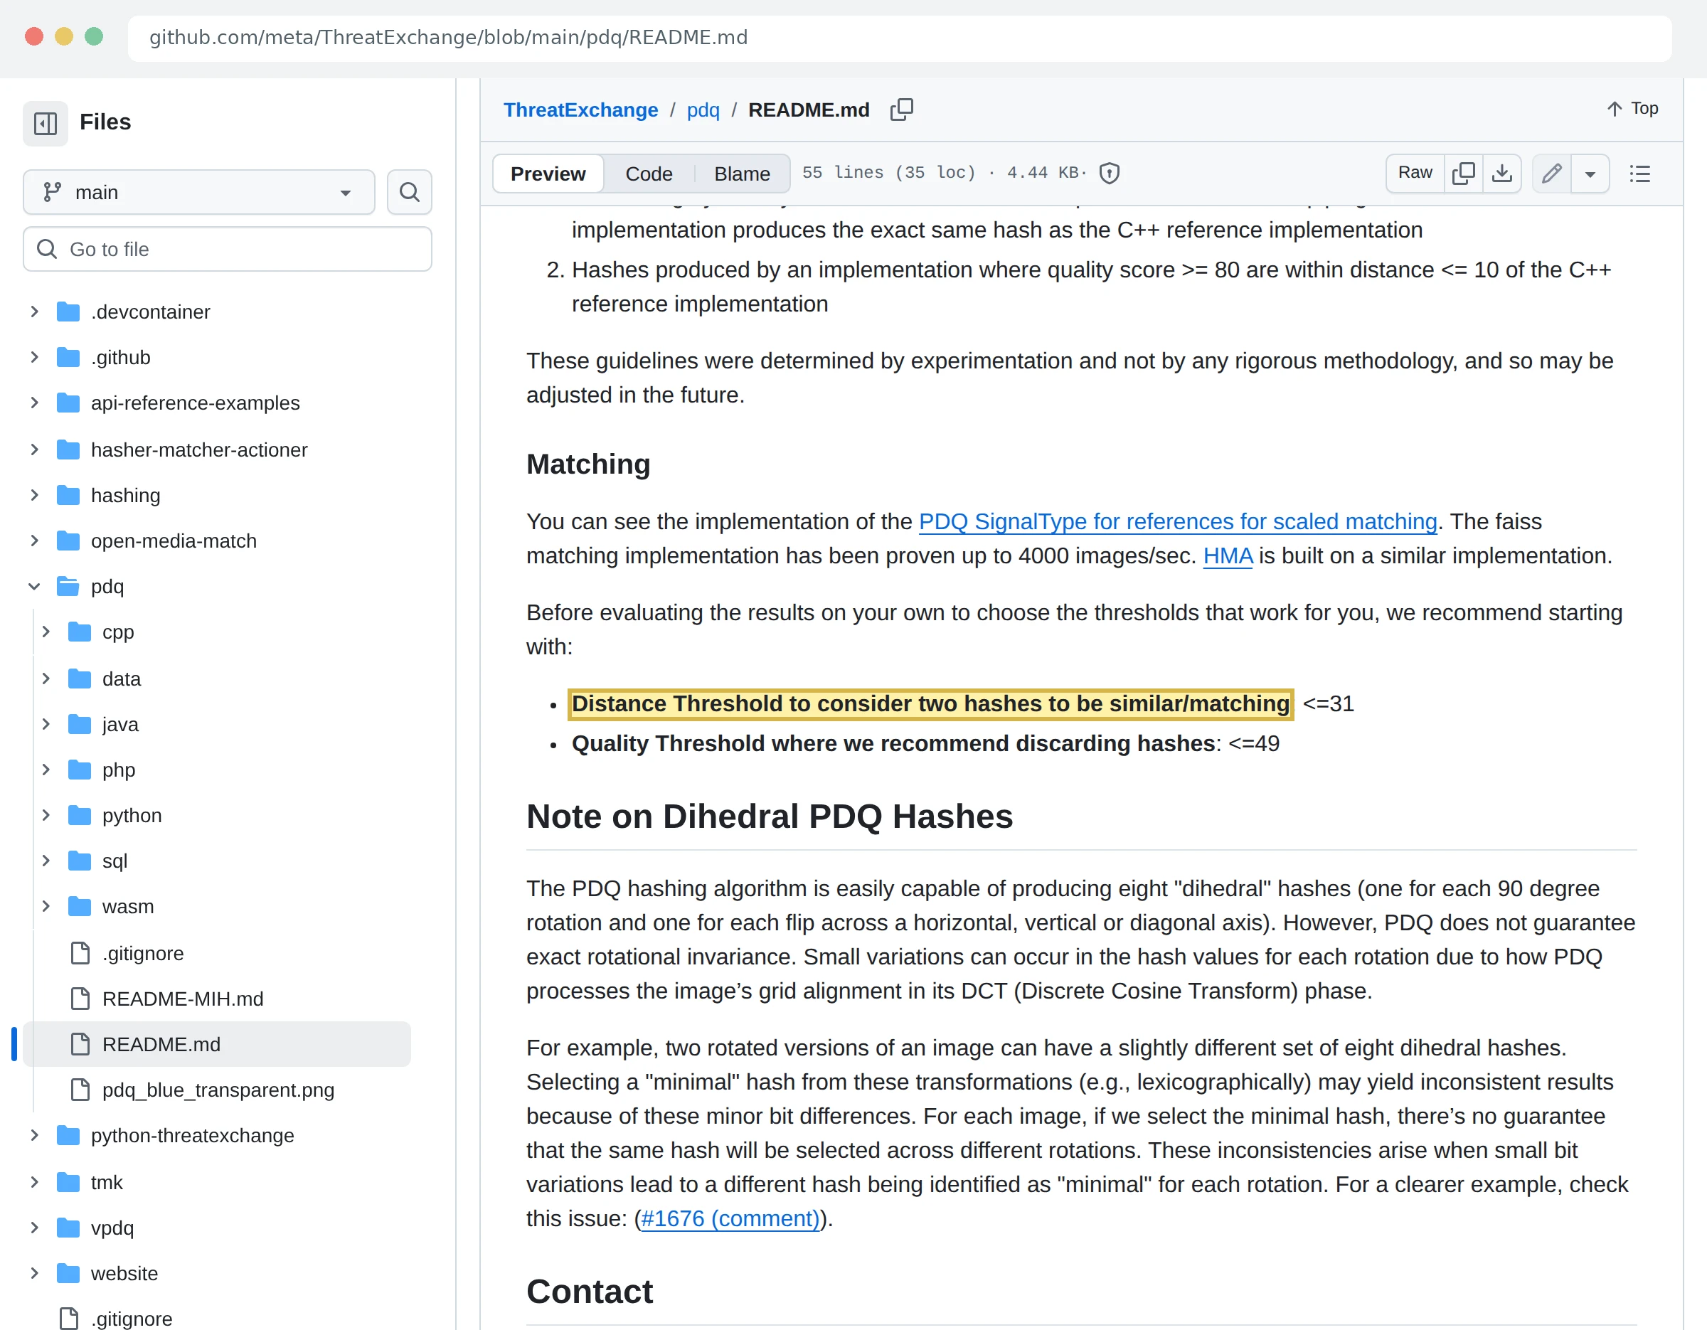Collapse the pdq folder chevron
This screenshot has width=1707, height=1330.
click(34, 587)
